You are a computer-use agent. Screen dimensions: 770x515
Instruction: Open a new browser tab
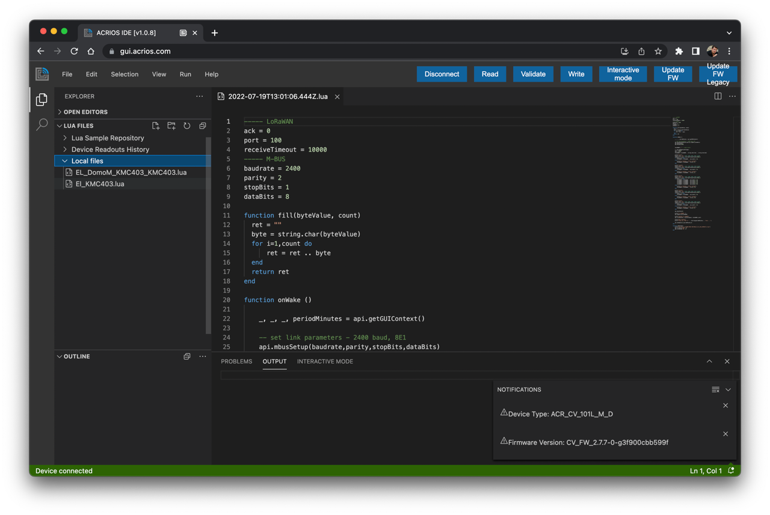[x=215, y=32]
